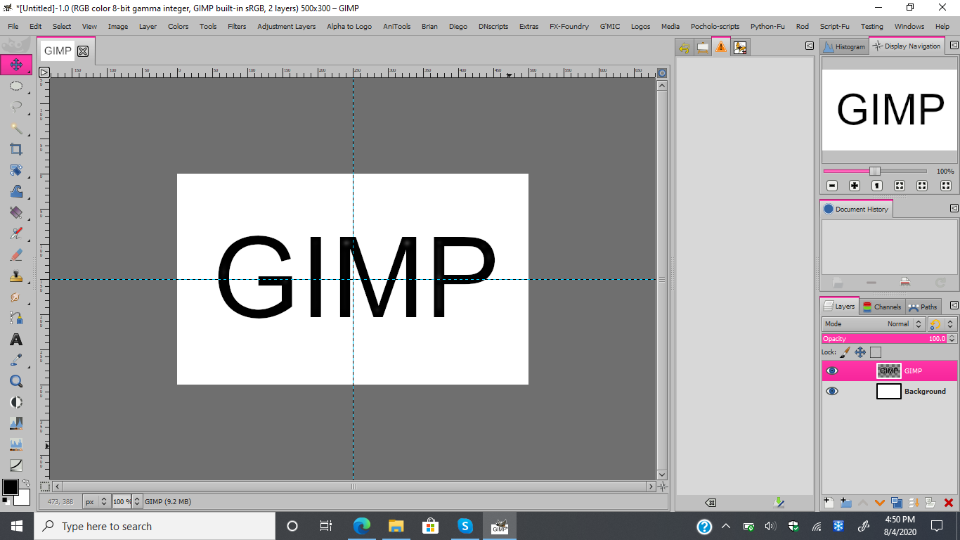Select the Clone stamp tool
960x540 pixels.
(x=15, y=276)
